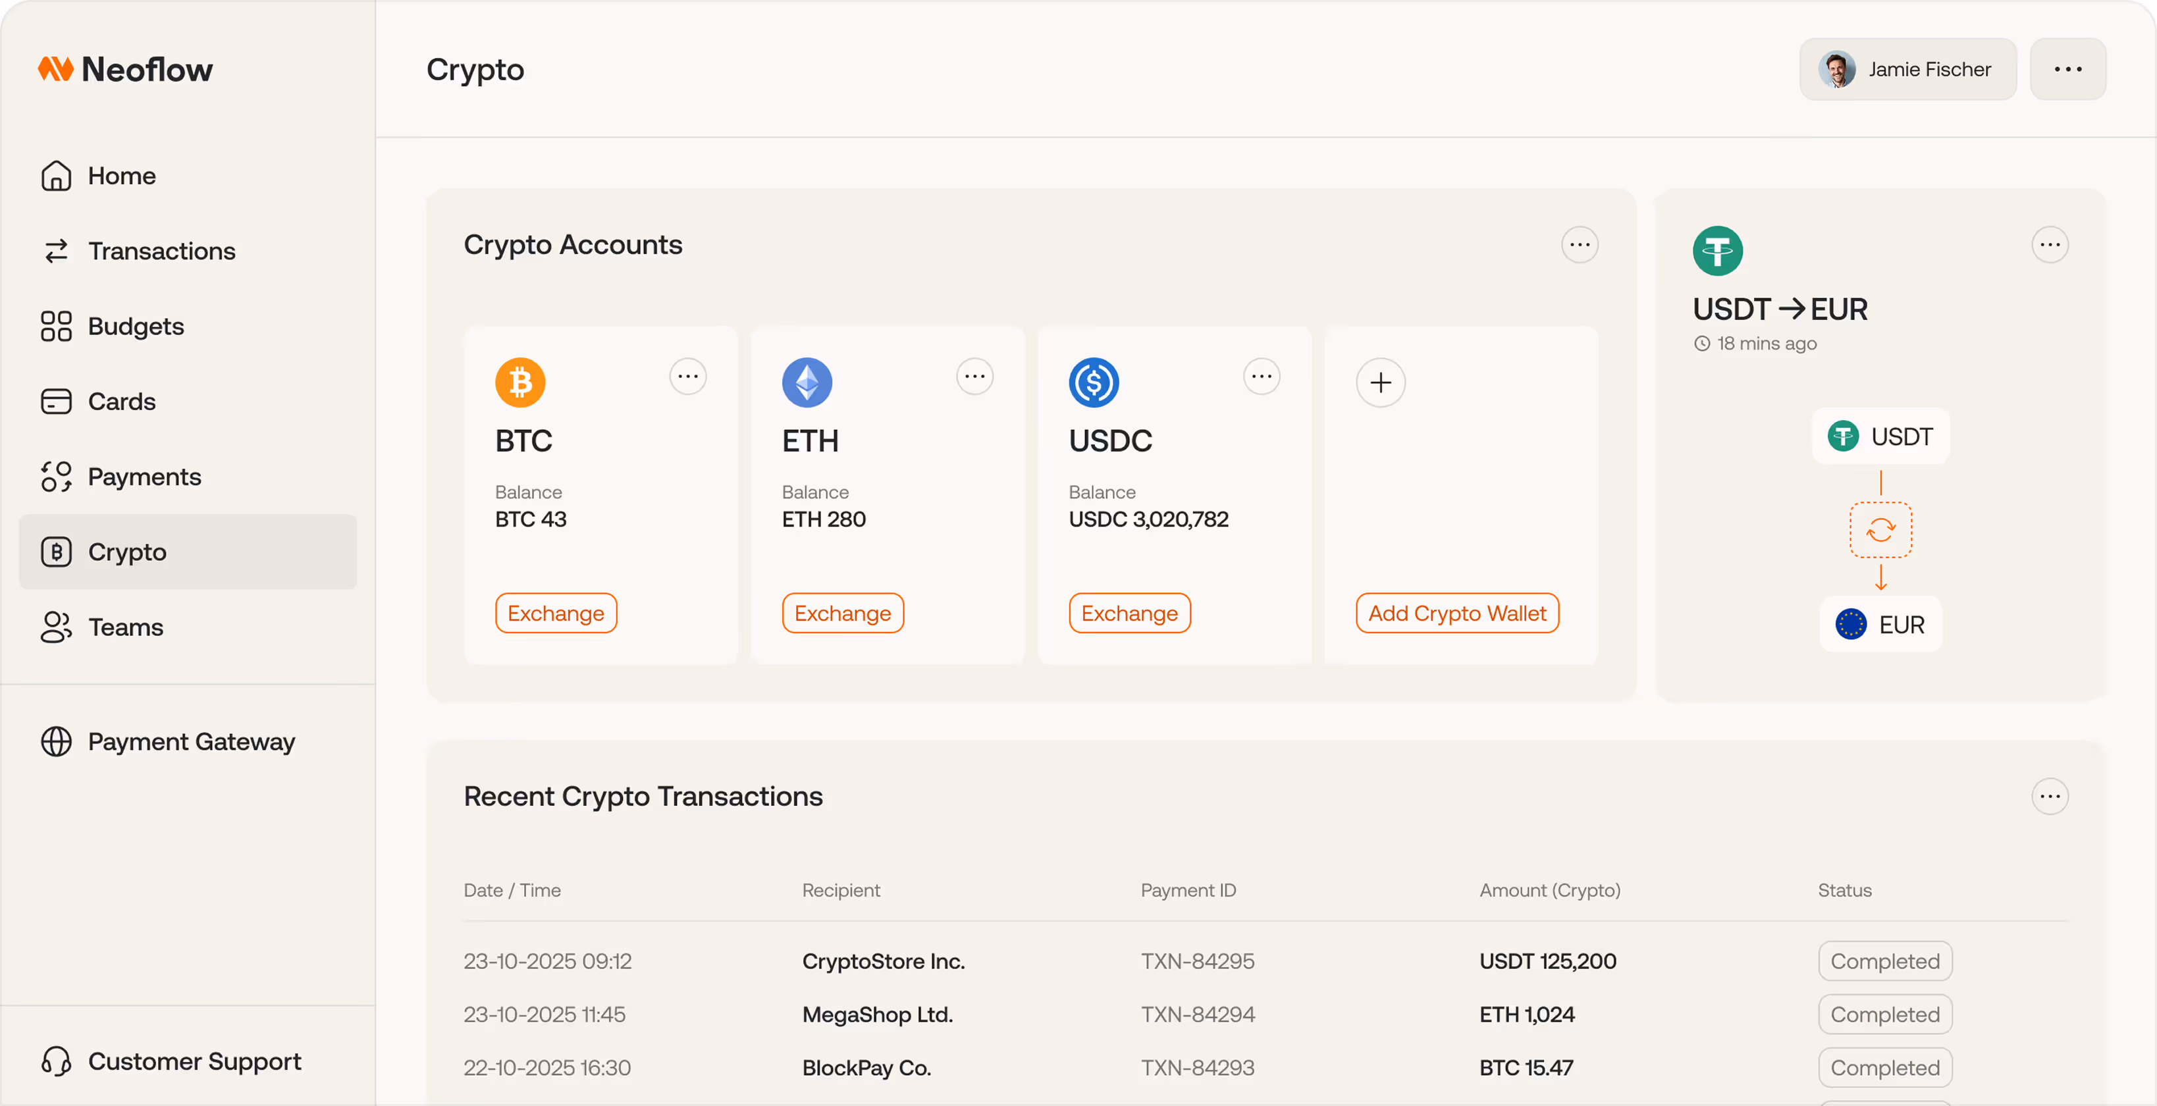Click the Bitcoin BTC account icon

520,382
